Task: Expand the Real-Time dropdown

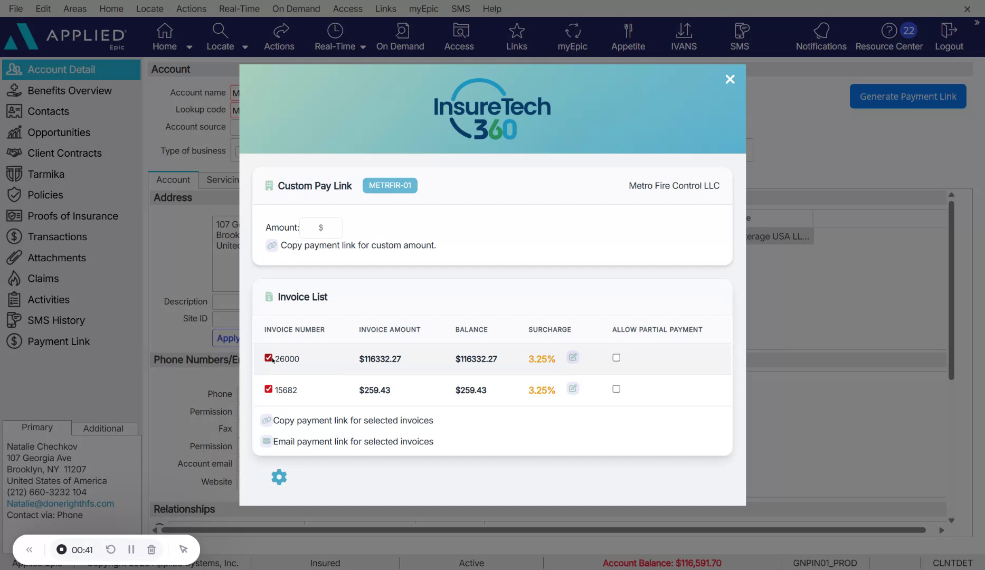Action: point(363,46)
